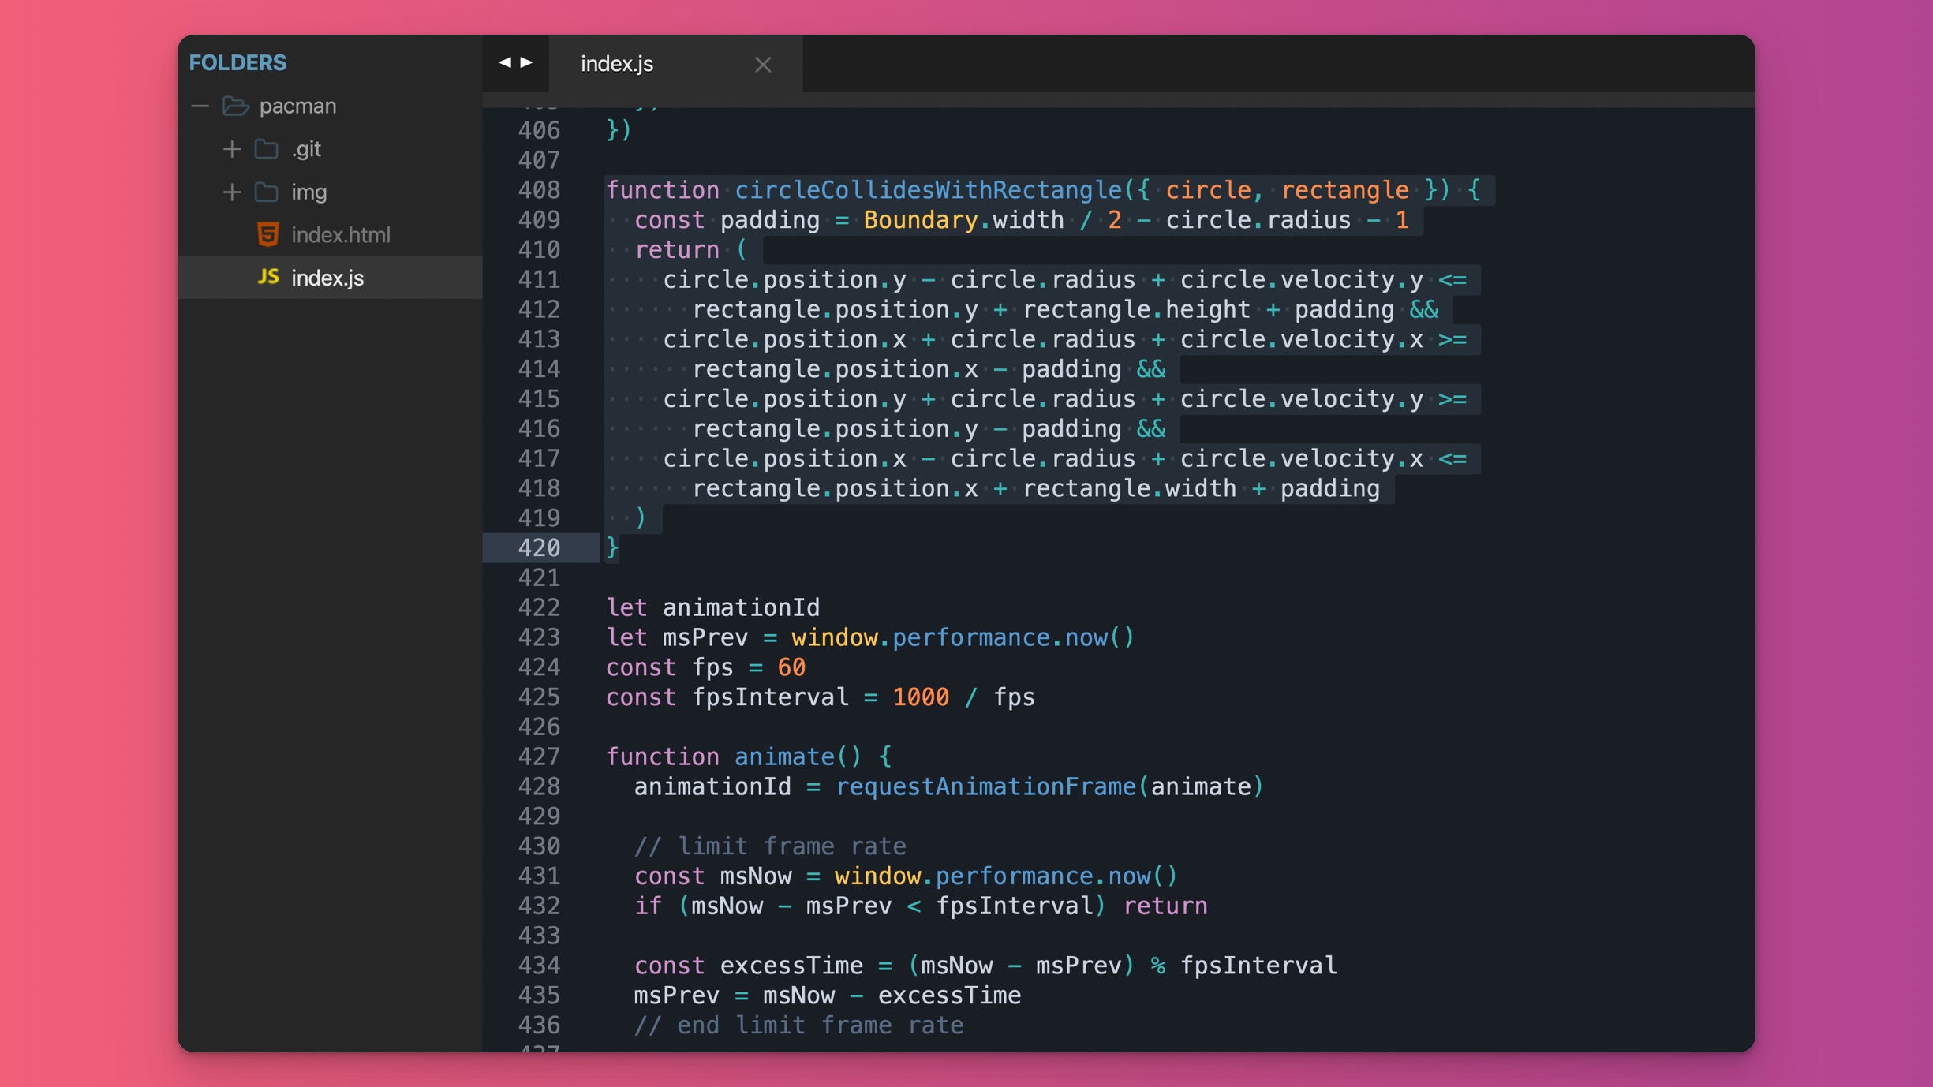This screenshot has height=1087, width=1933.
Task: Click the '// limit frame rate' comment
Action: coord(770,846)
